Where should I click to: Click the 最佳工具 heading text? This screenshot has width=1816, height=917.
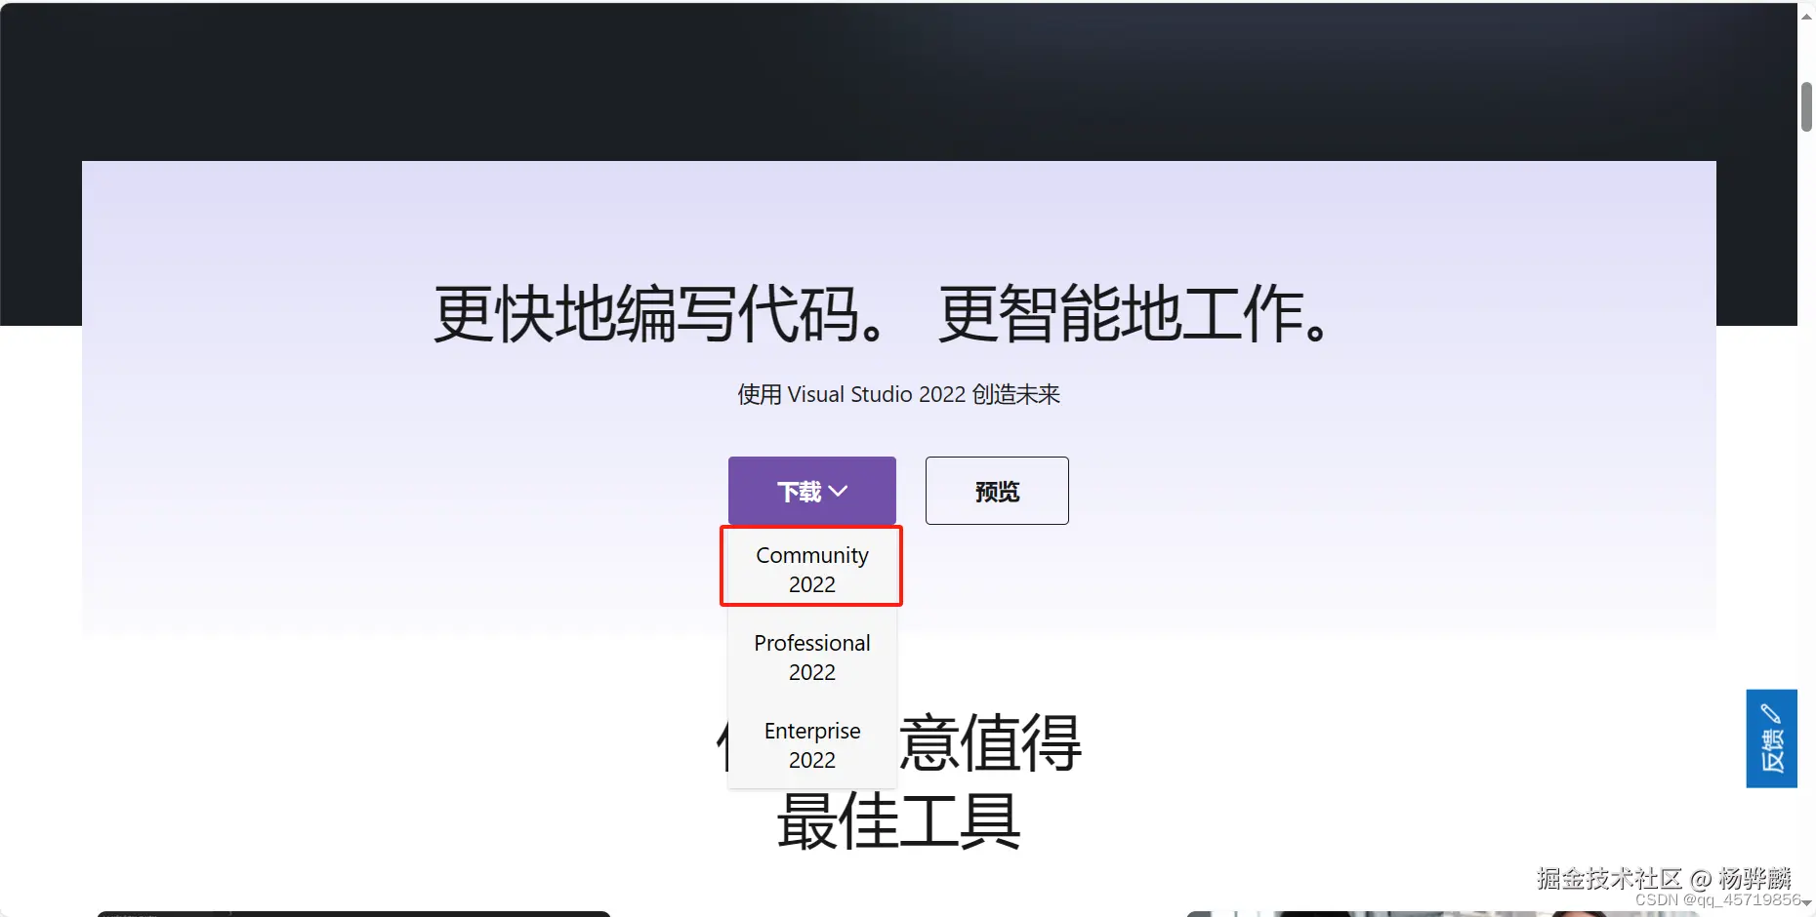896,822
